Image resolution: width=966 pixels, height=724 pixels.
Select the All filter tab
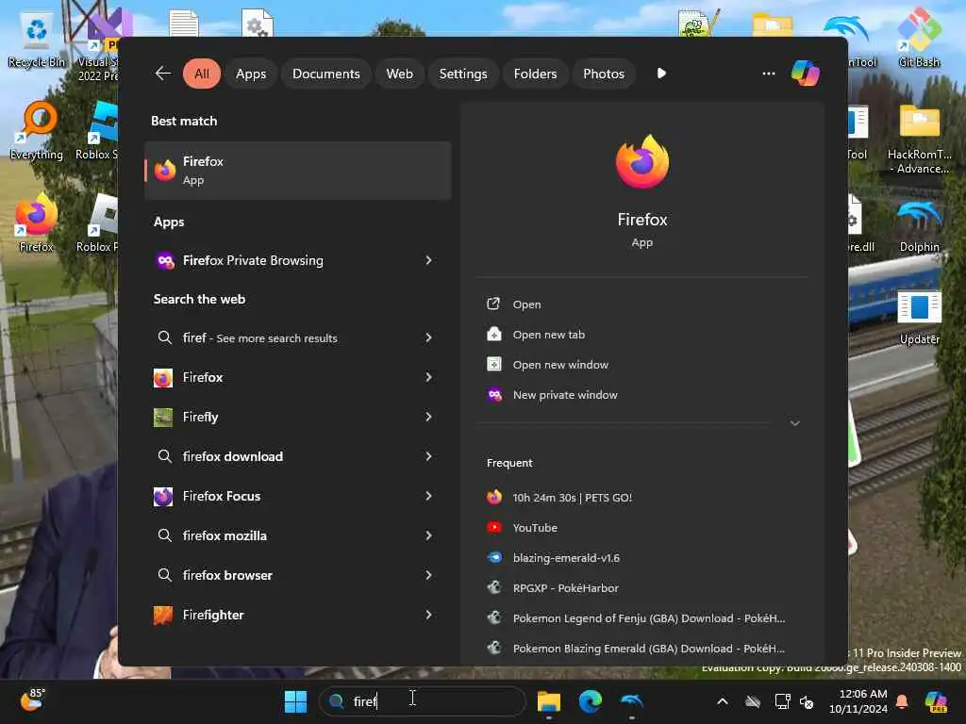[202, 74]
